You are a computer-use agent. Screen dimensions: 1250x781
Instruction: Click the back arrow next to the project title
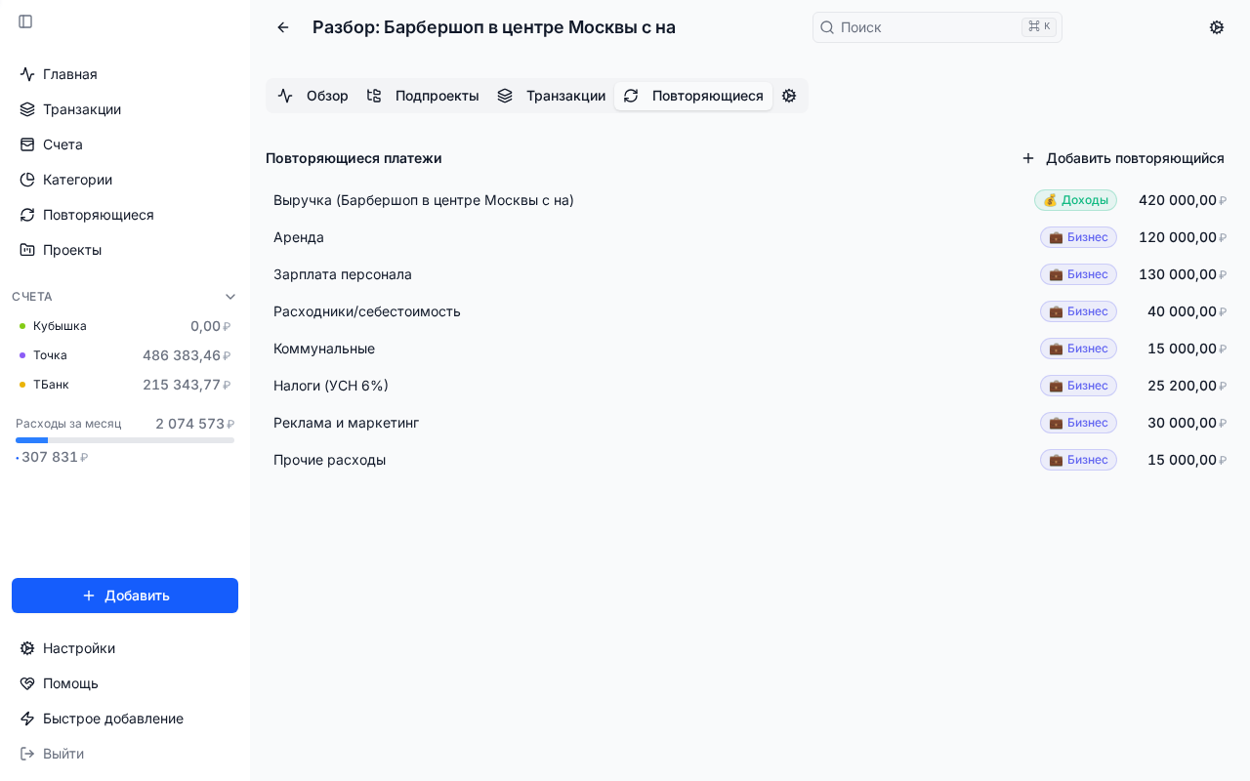[283, 27]
